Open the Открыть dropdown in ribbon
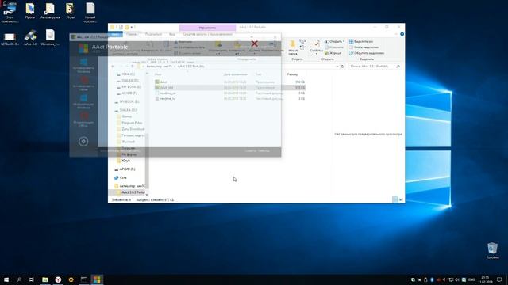The width and height of the screenshot is (508, 285). click(x=334, y=41)
